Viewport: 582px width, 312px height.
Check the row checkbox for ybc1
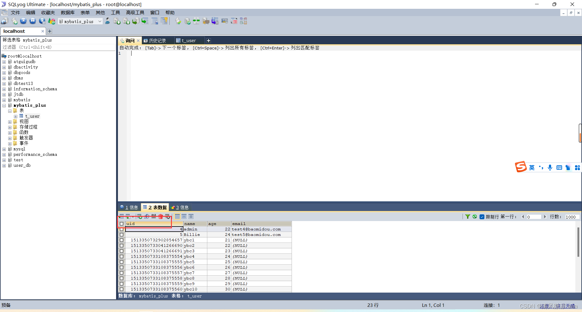point(122,240)
